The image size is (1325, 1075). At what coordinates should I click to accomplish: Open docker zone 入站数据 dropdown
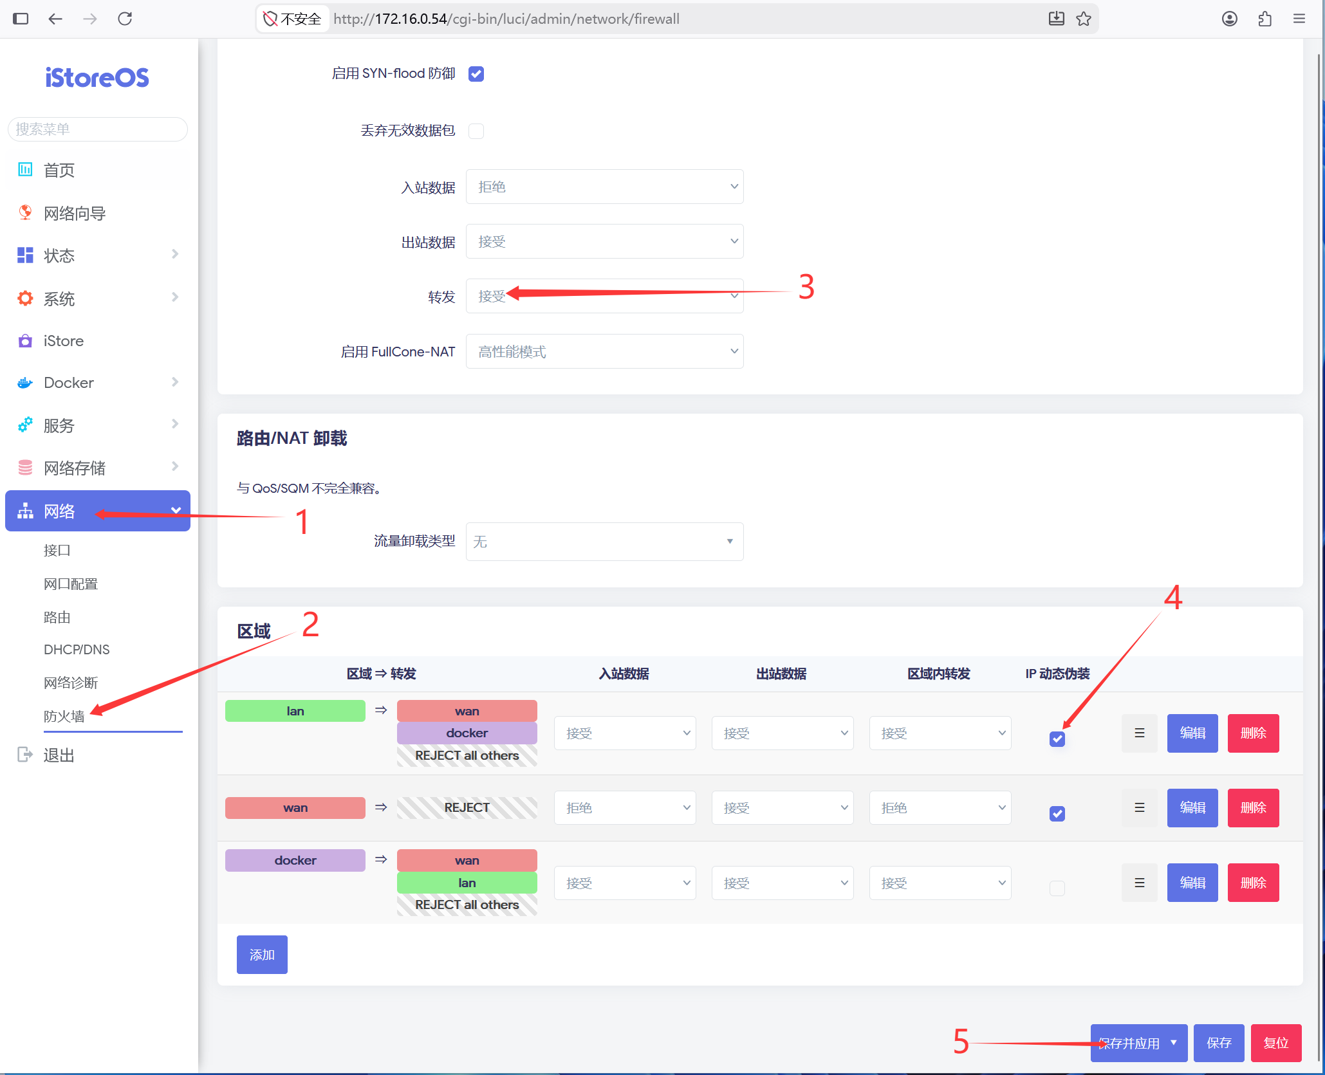(625, 883)
